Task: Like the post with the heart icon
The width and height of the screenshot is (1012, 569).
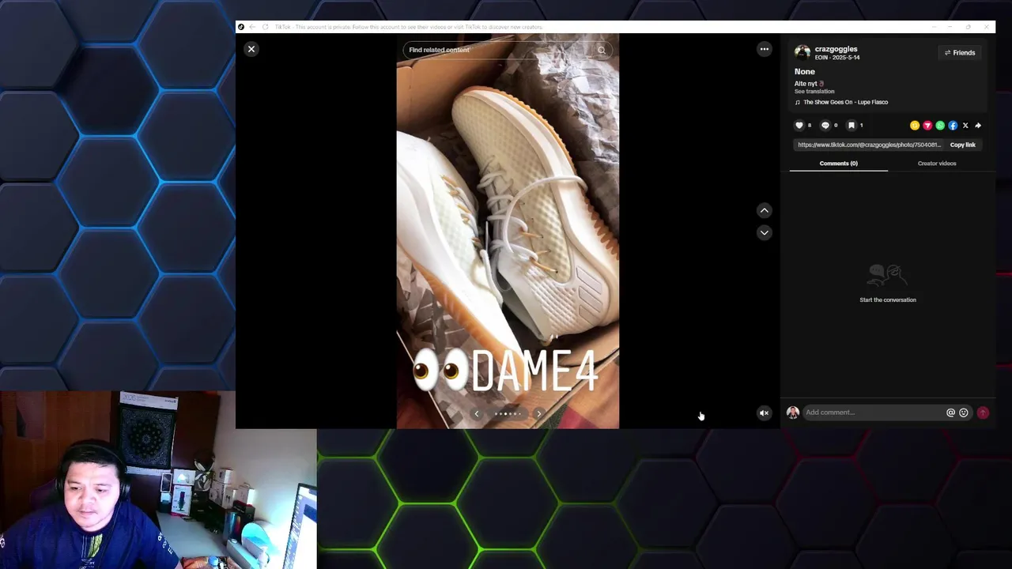Action: pyautogui.click(x=799, y=125)
